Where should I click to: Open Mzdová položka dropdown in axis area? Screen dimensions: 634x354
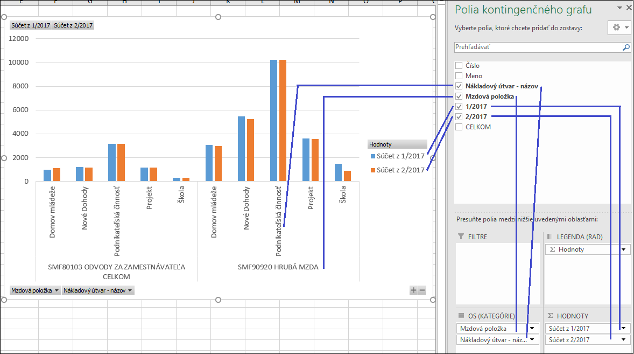pyautogui.click(x=532, y=329)
